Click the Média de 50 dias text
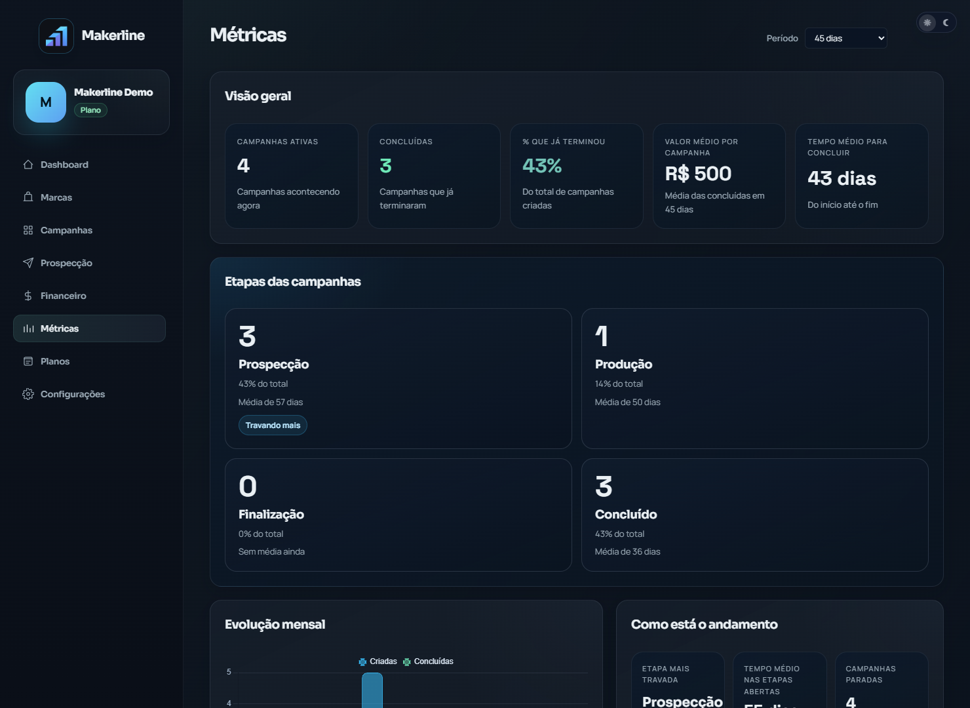 pyautogui.click(x=627, y=402)
